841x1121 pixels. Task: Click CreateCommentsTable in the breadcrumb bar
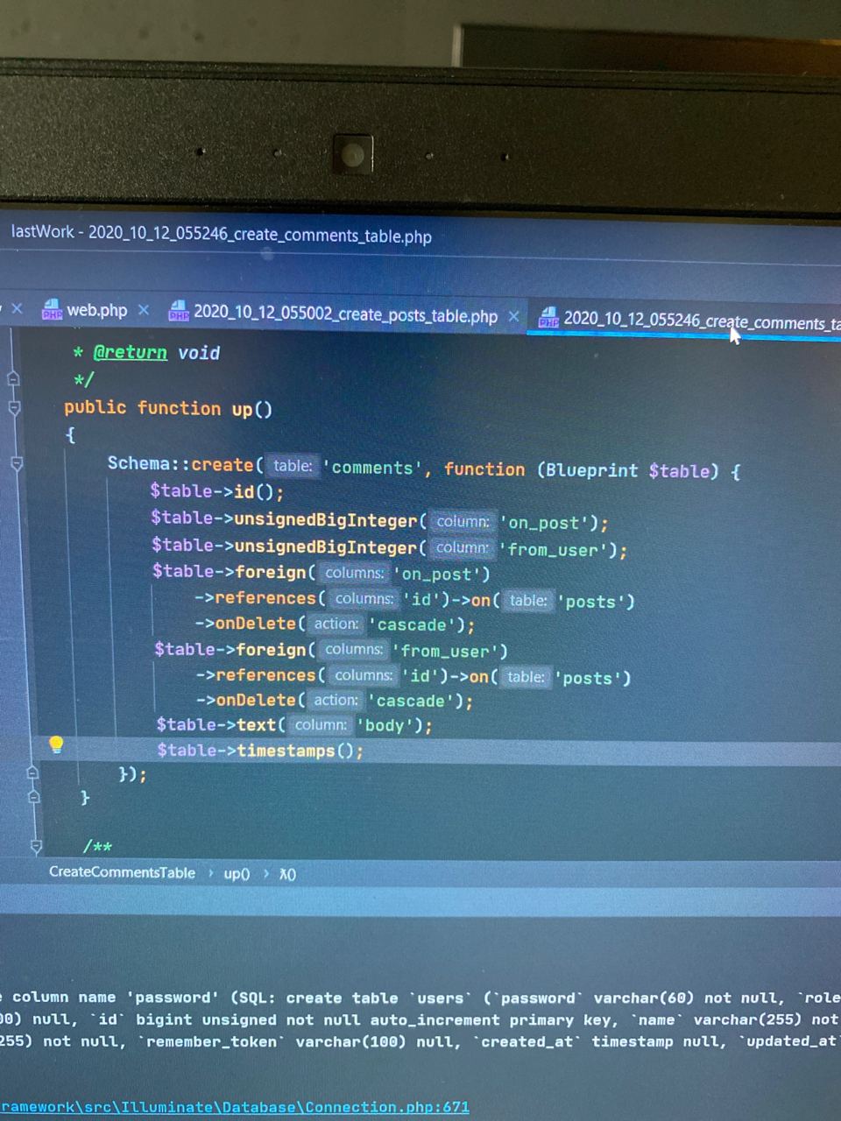click(x=122, y=872)
